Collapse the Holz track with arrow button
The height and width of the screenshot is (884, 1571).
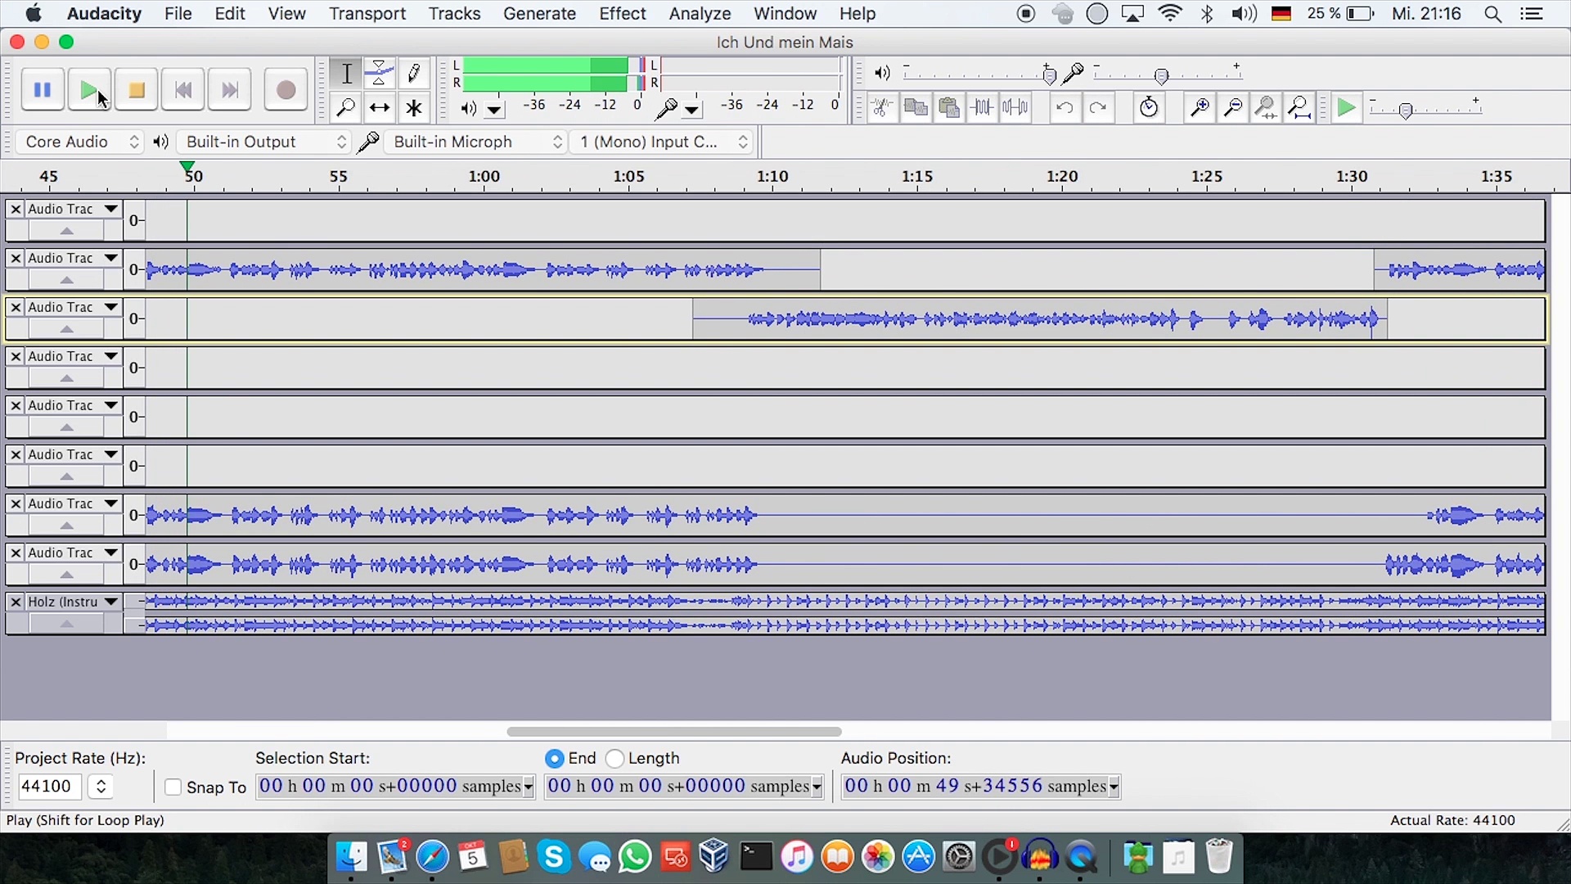[x=67, y=624]
